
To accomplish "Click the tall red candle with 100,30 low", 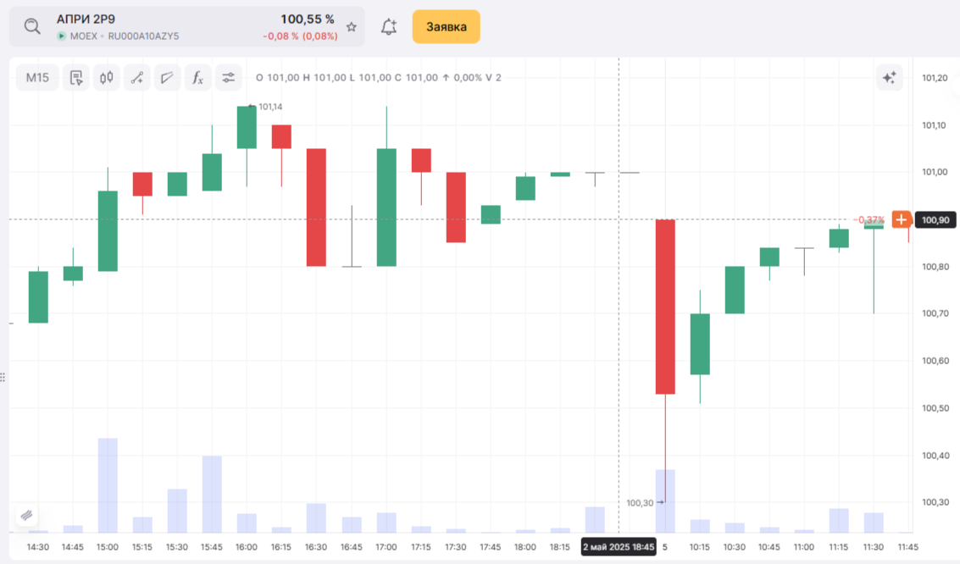I will (665, 307).
